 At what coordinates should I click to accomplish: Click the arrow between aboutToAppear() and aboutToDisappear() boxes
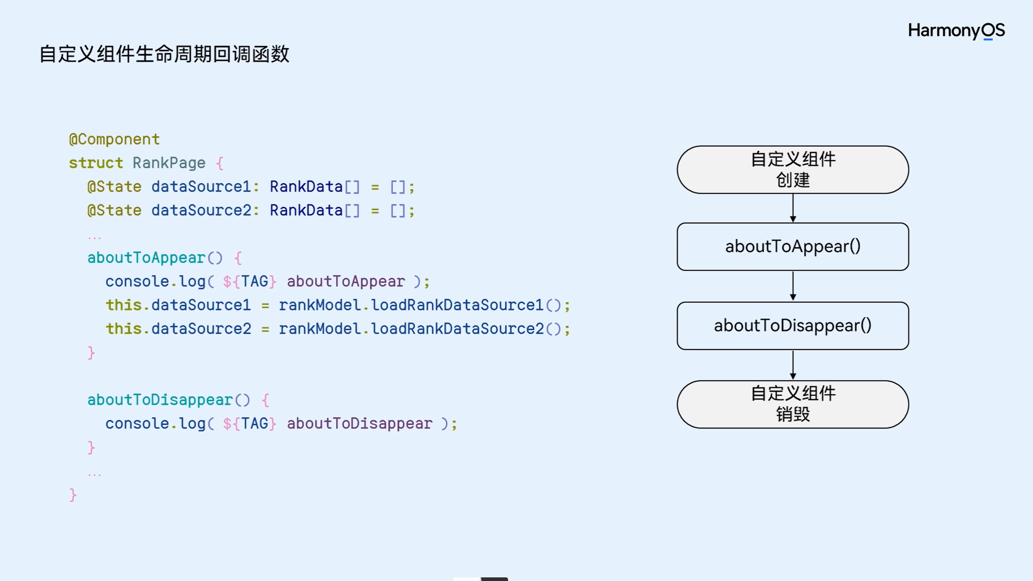793,286
